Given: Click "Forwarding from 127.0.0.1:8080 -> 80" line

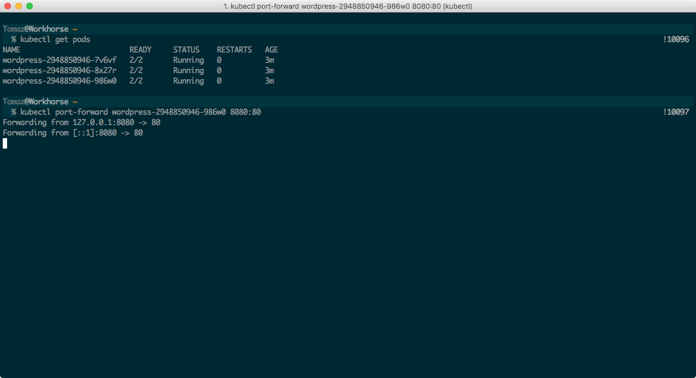Looking at the screenshot, I should pos(81,122).
